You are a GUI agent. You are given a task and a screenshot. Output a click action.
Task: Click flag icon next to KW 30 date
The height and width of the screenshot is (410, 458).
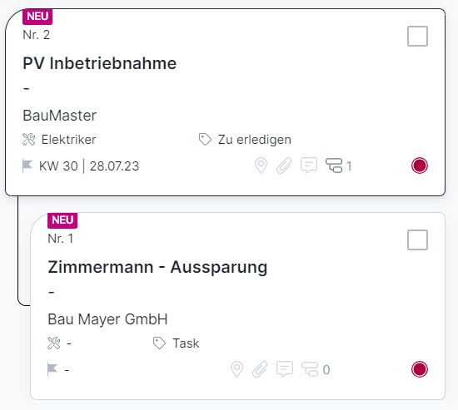point(27,166)
